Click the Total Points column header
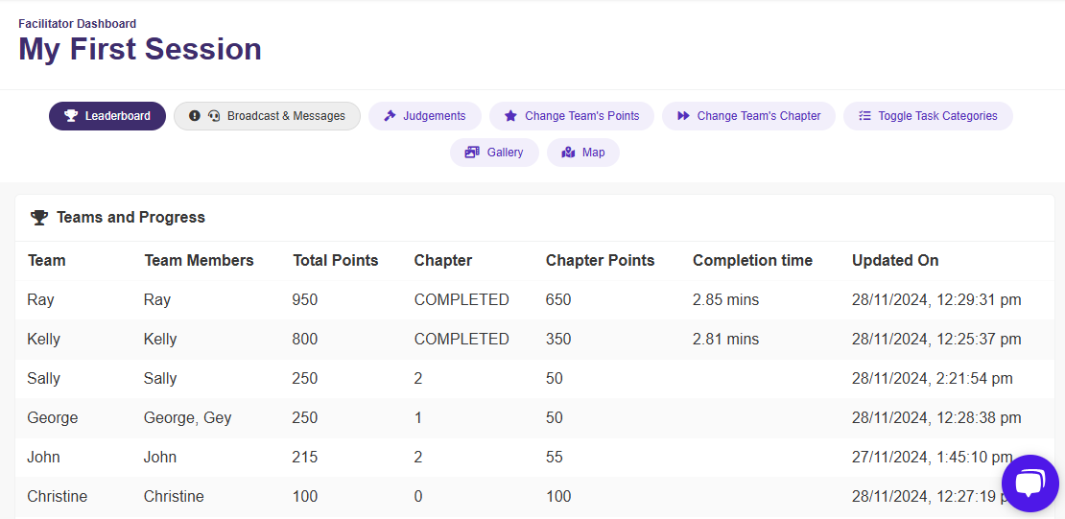Screen dimensions: 1065x519 [336, 260]
